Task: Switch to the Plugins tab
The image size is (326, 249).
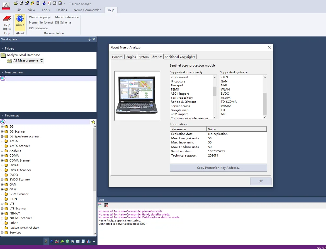Action: 131,57
